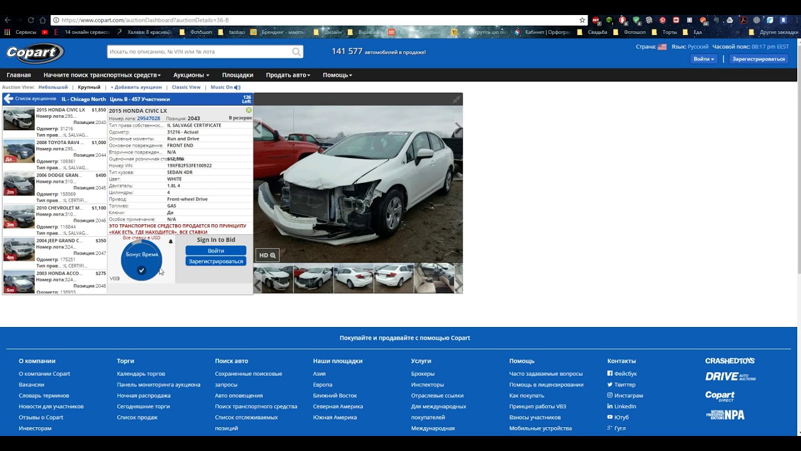Click the bid alert bell icon
Screen dimensions: 801x451
tap(171, 242)
